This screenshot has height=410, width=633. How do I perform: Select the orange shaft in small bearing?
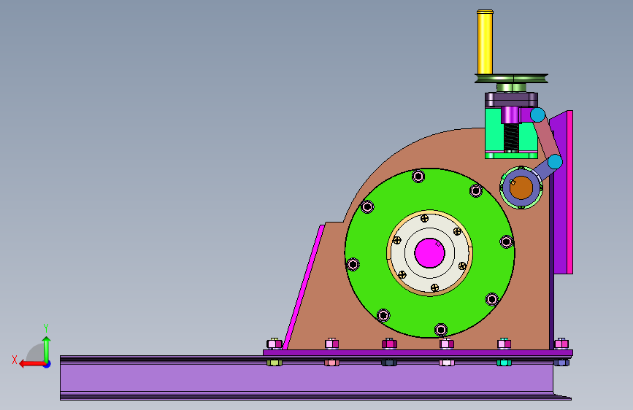point(521,188)
